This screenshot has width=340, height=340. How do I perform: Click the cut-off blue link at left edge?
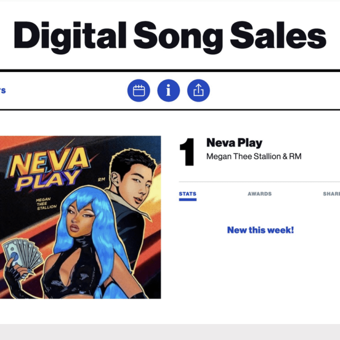(2, 90)
